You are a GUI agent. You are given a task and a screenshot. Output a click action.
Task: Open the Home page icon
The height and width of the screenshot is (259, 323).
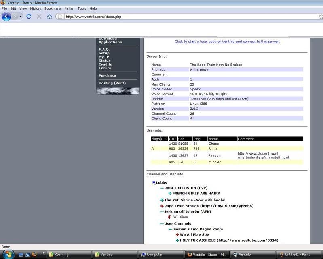pyautogui.click(x=49, y=17)
